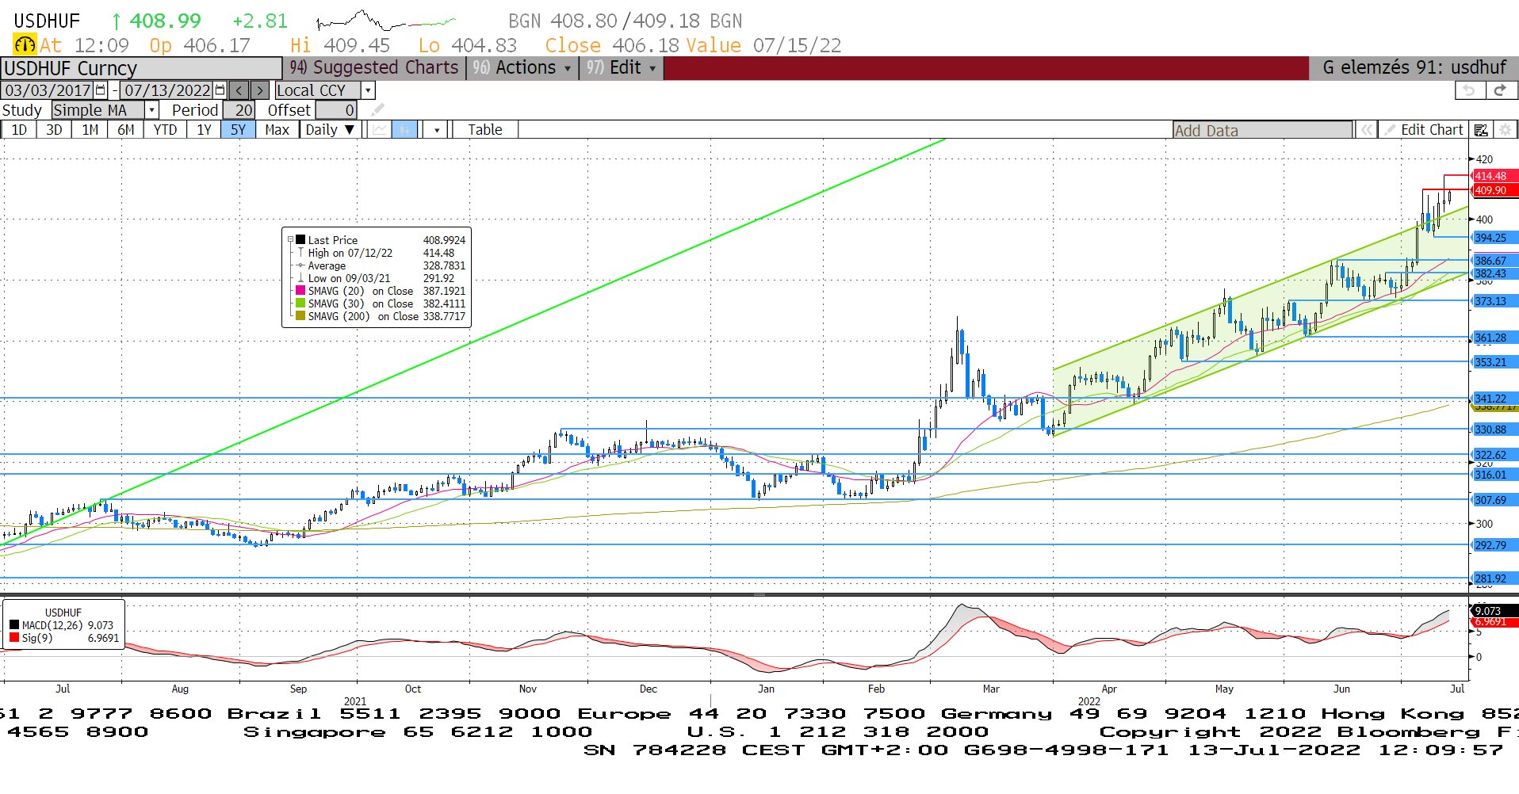Click the MACD 9.073 value label
Viewport: 1519px width, 794px height.
click(1494, 611)
